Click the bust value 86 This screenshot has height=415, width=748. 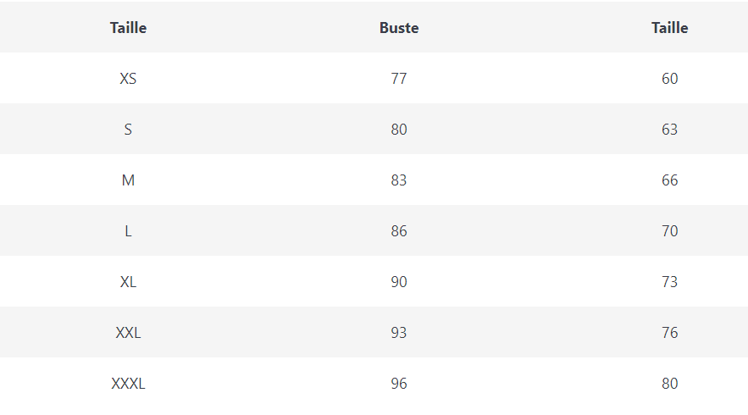[x=399, y=231]
